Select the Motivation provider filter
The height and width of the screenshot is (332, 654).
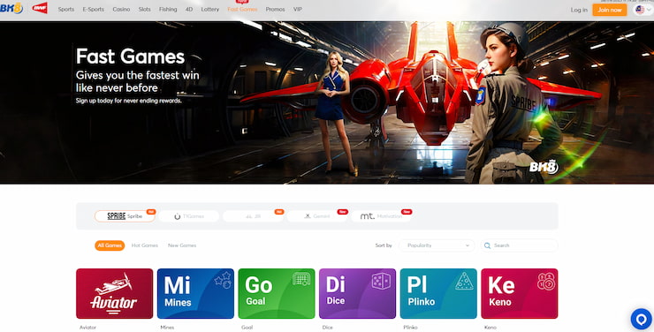tap(381, 216)
